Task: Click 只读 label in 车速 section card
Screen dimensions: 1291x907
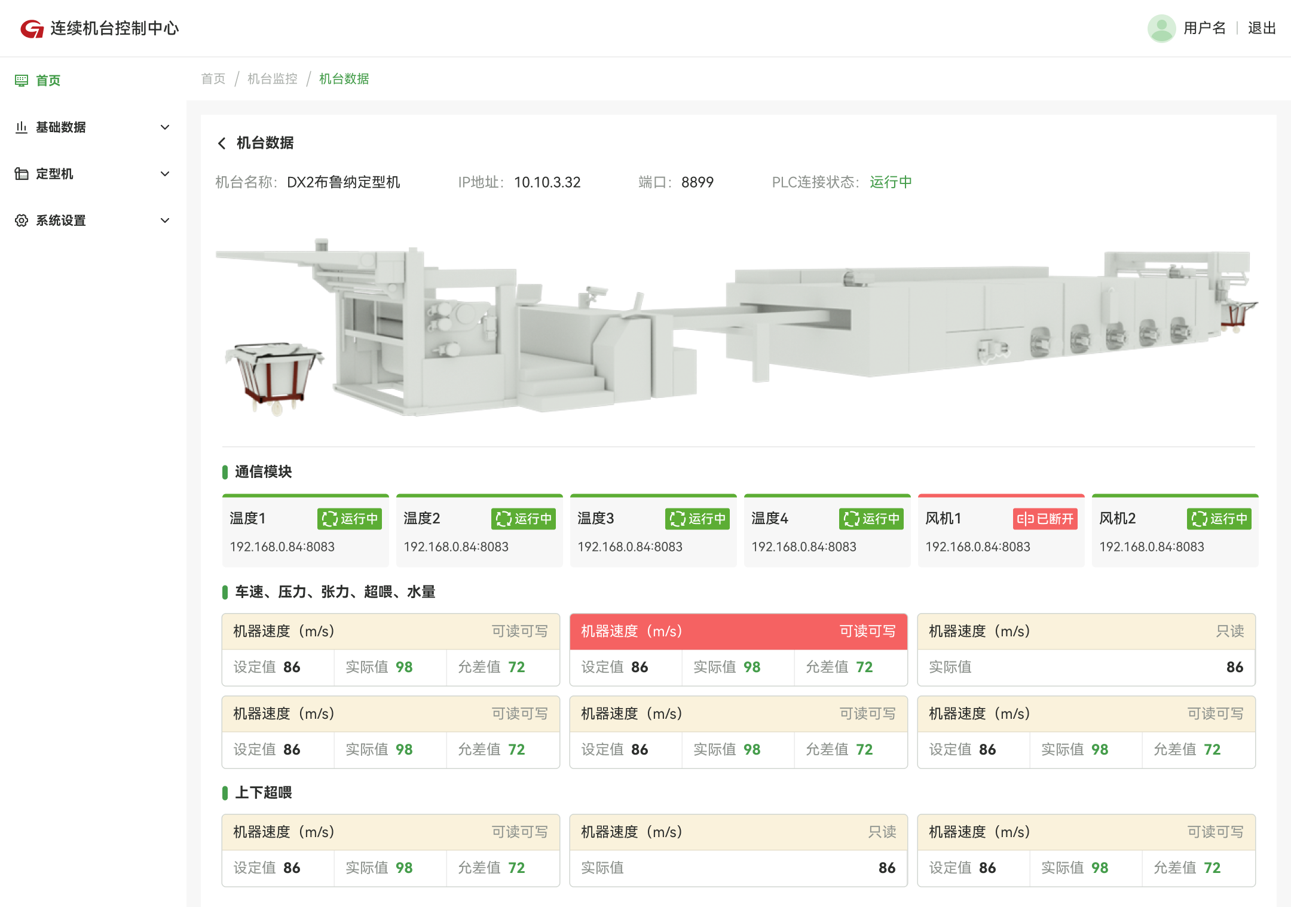Action: [1230, 631]
